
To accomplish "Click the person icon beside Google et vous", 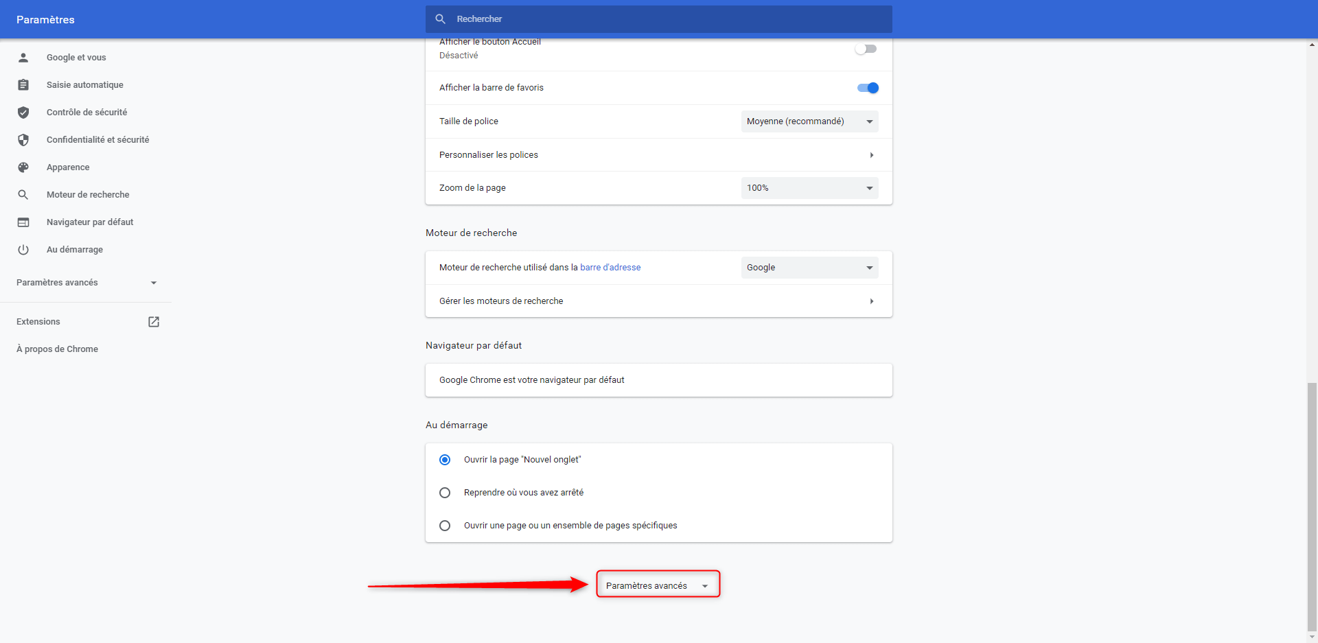I will tap(23, 58).
